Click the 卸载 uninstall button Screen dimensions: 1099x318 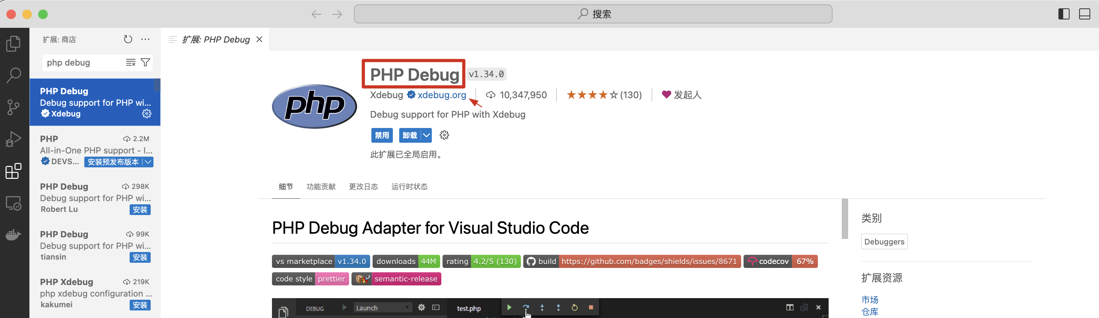coord(410,135)
